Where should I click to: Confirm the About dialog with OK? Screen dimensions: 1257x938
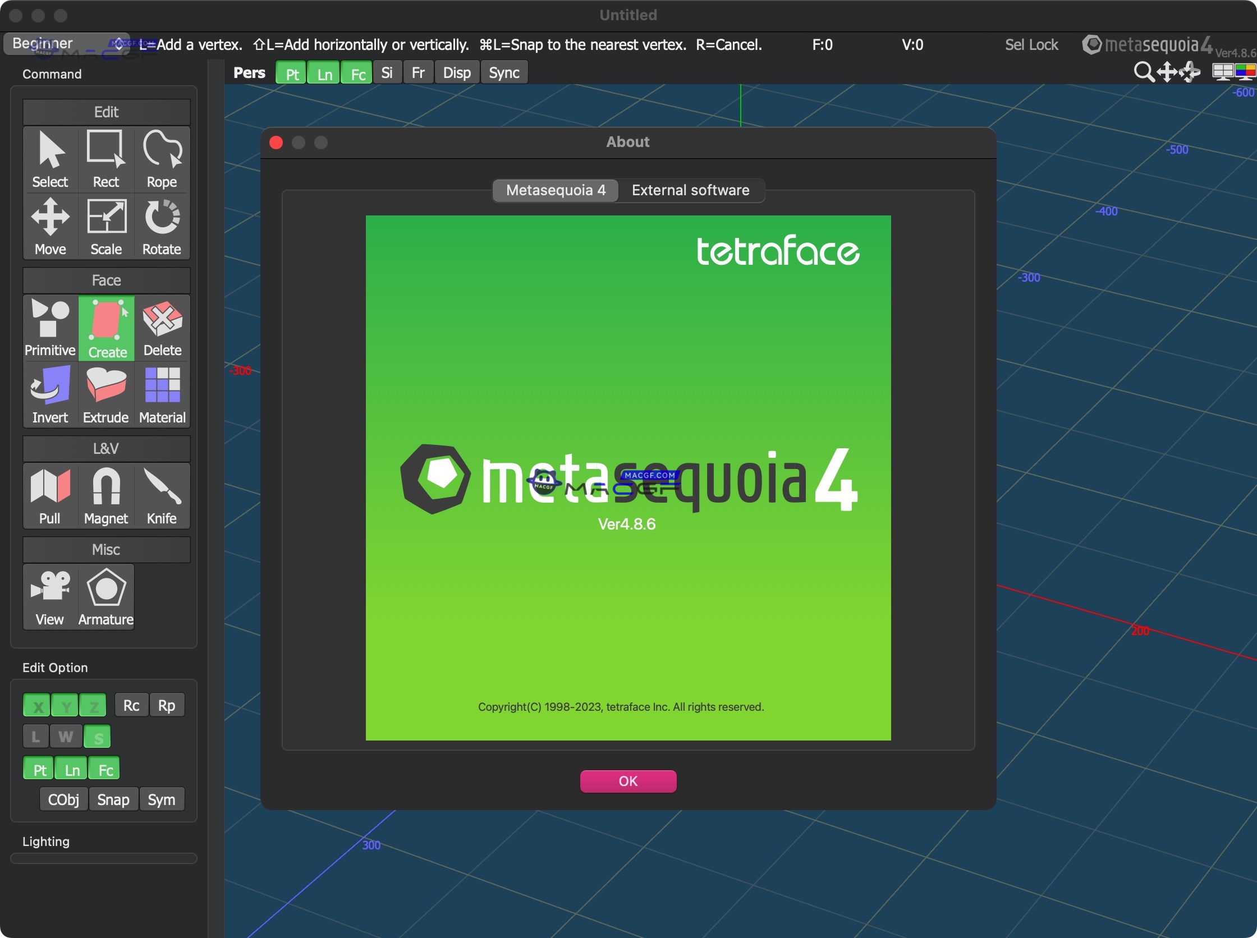coord(627,781)
